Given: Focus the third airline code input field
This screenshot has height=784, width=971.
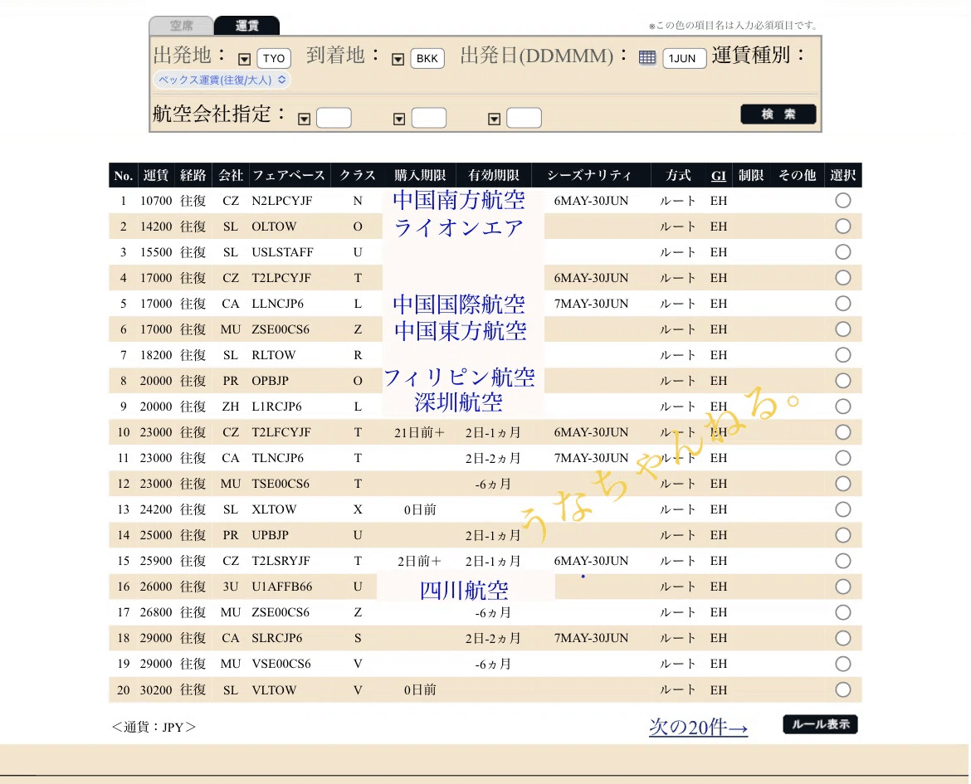Looking at the screenshot, I should pyautogui.click(x=524, y=118).
